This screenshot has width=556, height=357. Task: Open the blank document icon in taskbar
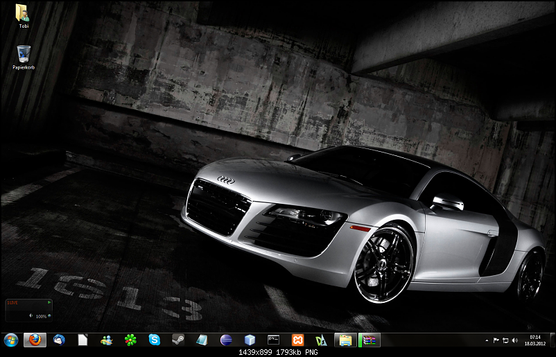[x=82, y=340]
